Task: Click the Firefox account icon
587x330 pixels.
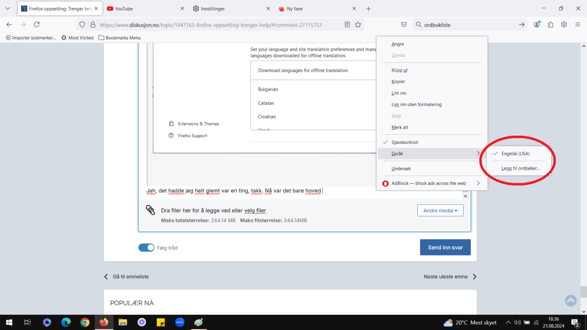Action: (537, 25)
